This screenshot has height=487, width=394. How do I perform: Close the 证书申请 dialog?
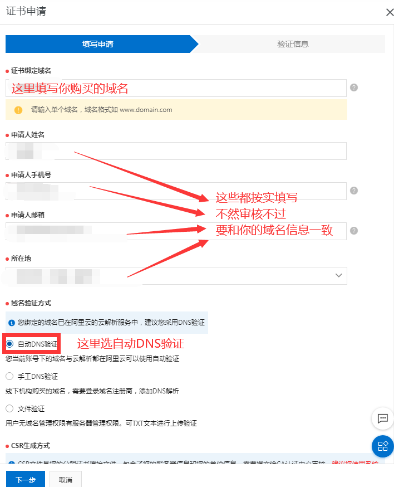point(390,12)
